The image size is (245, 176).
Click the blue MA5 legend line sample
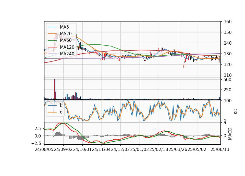52,27
